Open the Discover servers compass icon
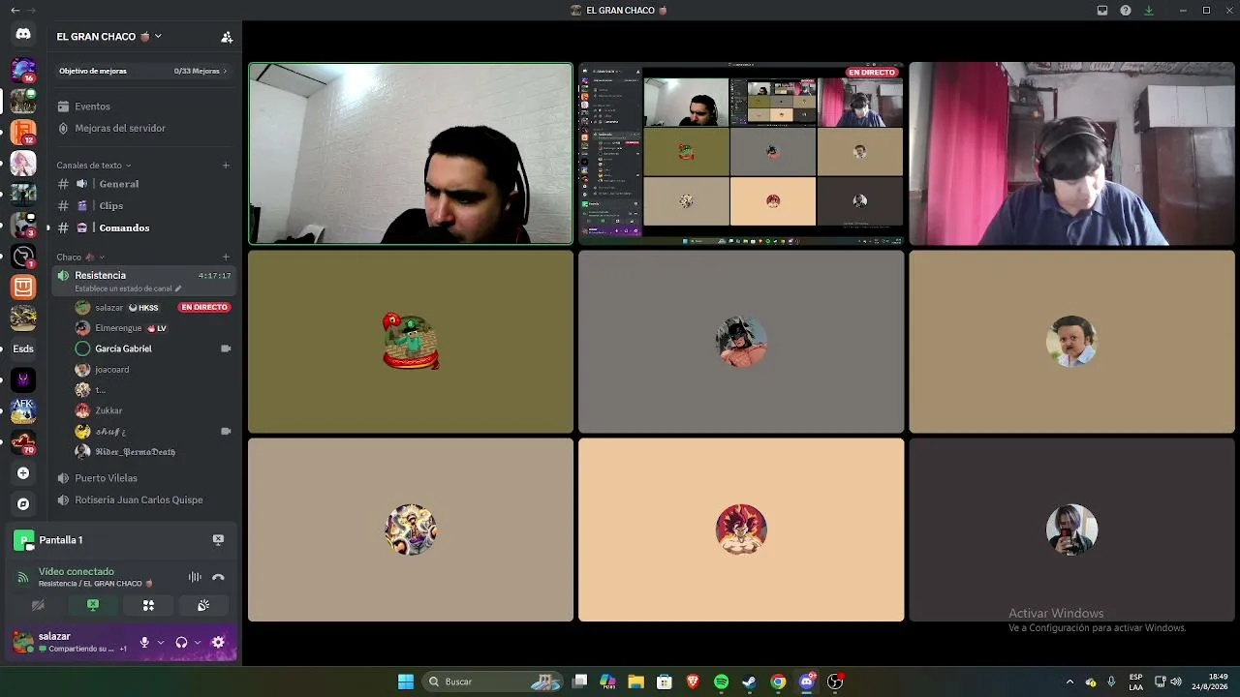The width and height of the screenshot is (1240, 697). coord(23,503)
